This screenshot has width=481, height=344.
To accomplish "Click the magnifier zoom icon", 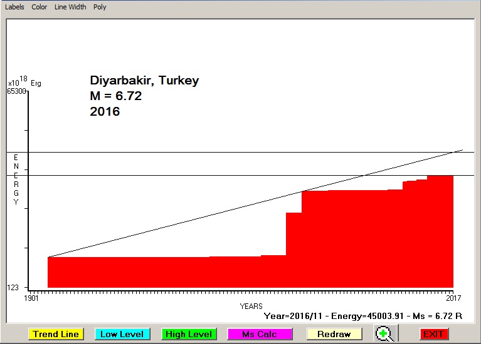I will tap(384, 334).
